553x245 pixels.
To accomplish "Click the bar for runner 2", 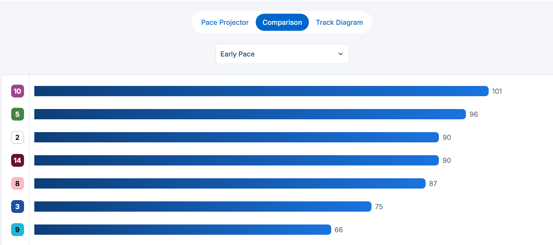I will [236, 137].
